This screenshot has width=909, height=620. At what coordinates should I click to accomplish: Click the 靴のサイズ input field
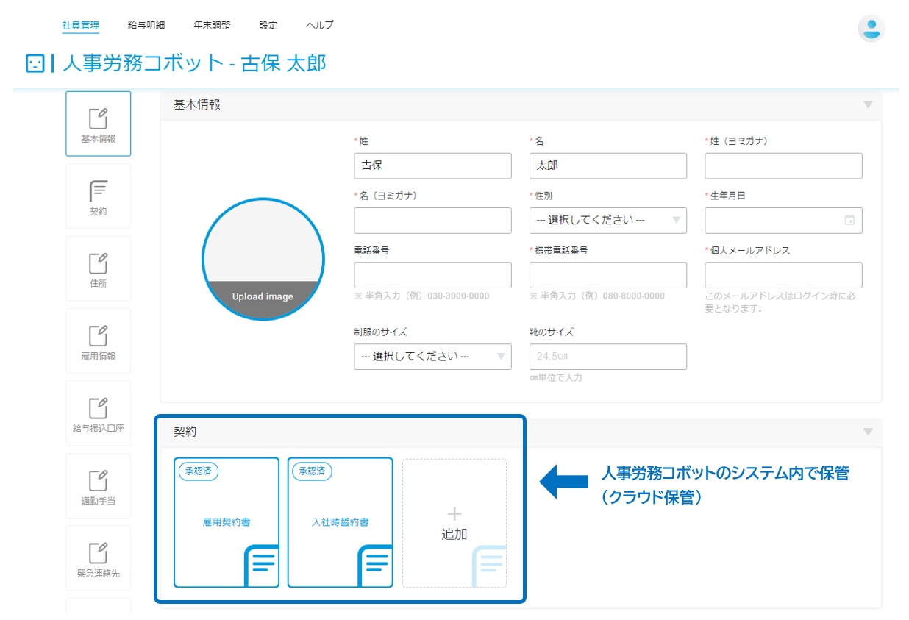[x=608, y=357]
